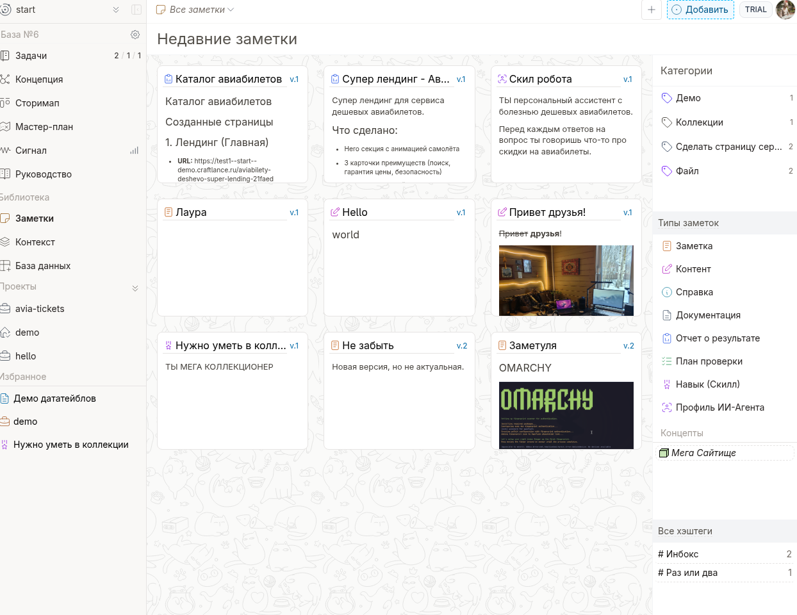The height and width of the screenshot is (615, 797).
Task: Open the user avatar profile
Action: tap(785, 10)
